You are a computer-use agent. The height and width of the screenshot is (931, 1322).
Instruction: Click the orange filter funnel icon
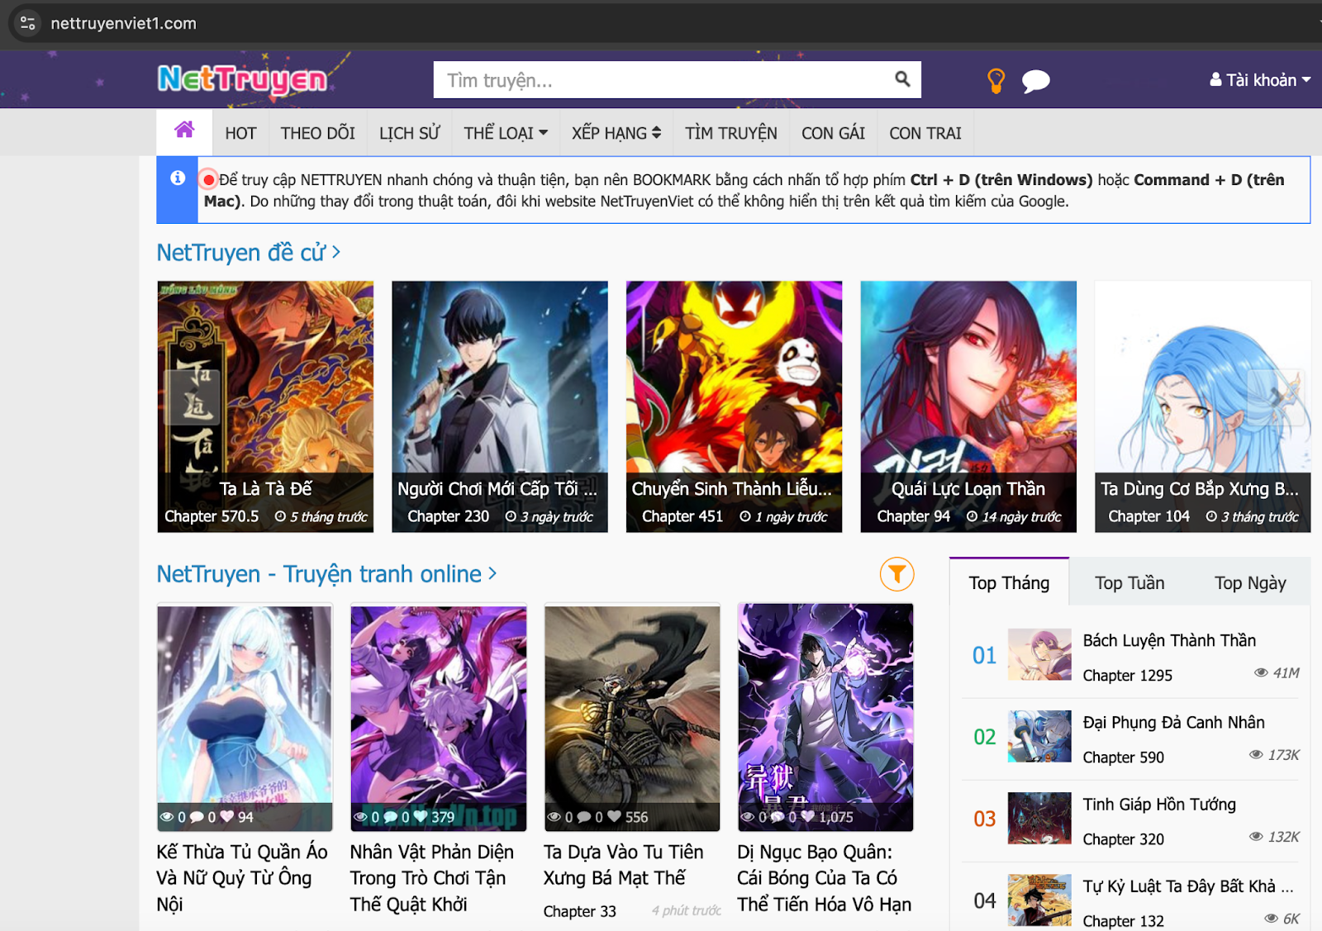pyautogui.click(x=896, y=573)
